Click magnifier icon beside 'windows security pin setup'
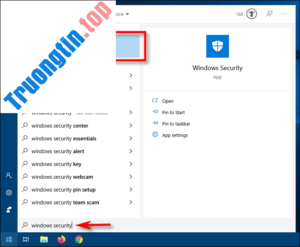Screen dimensions: 300x247 point(24,189)
